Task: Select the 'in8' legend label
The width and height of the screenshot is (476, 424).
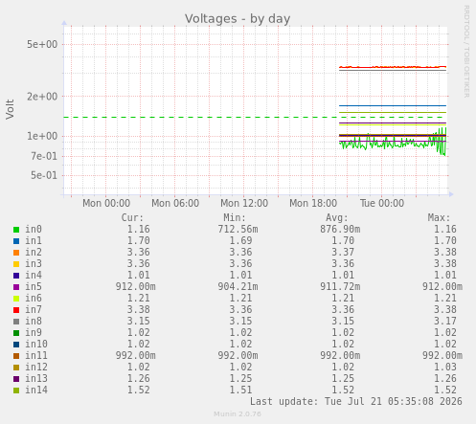Action: (x=34, y=321)
